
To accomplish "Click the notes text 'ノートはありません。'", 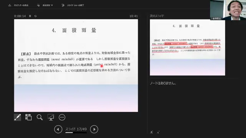I will pos(163,83).
